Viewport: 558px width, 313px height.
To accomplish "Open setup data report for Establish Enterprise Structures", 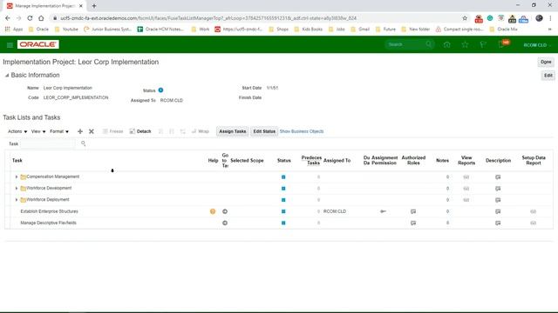I will click(x=533, y=211).
